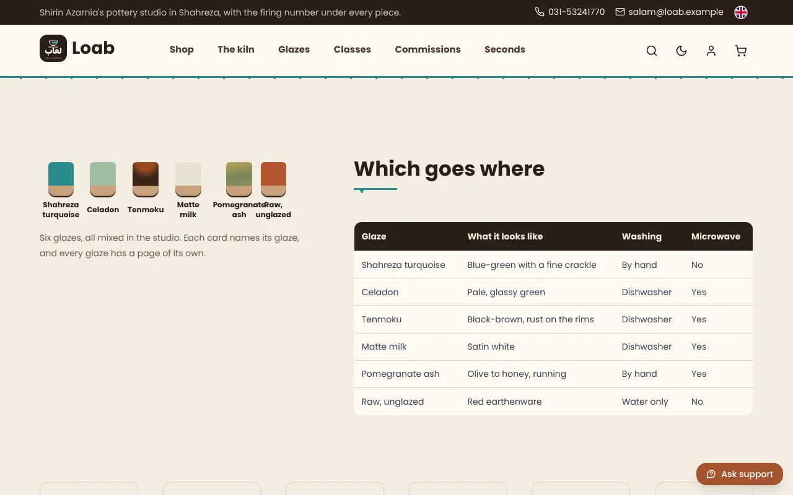Go to The kiln page
793x495 pixels.
pyautogui.click(x=236, y=49)
